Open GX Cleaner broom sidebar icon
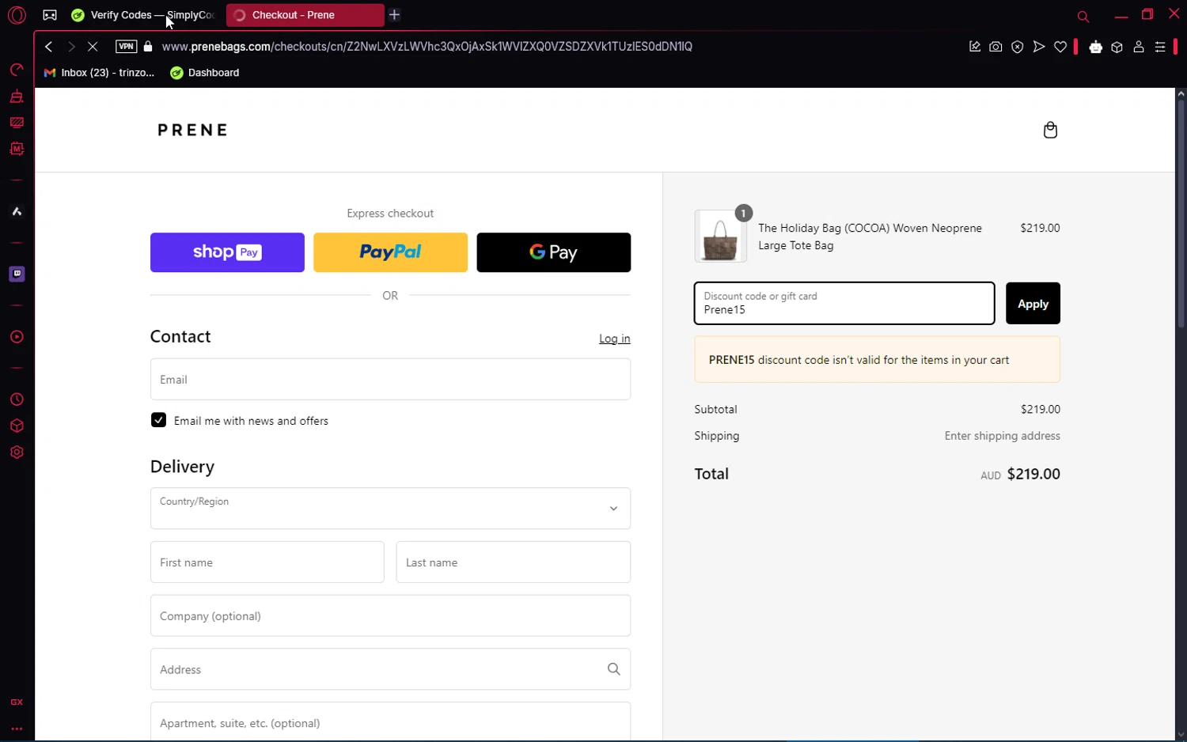The height and width of the screenshot is (742, 1187). coord(17,97)
